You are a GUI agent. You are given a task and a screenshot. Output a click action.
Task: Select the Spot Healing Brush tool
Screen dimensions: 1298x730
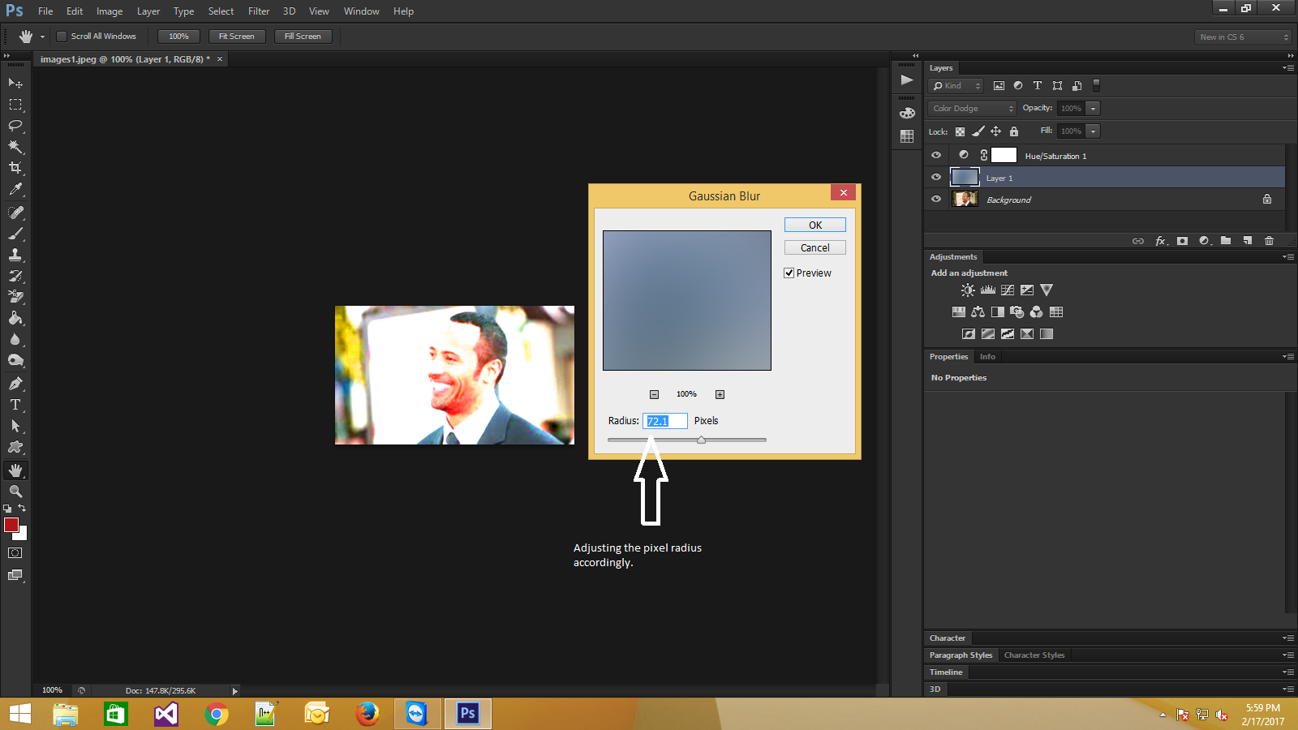point(15,212)
